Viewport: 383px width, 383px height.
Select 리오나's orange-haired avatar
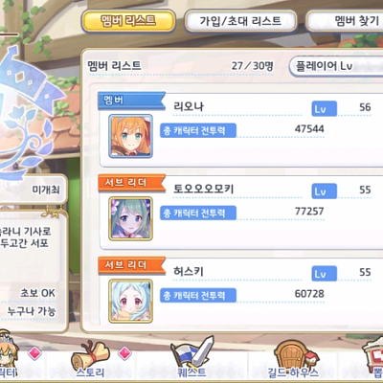[130, 136]
